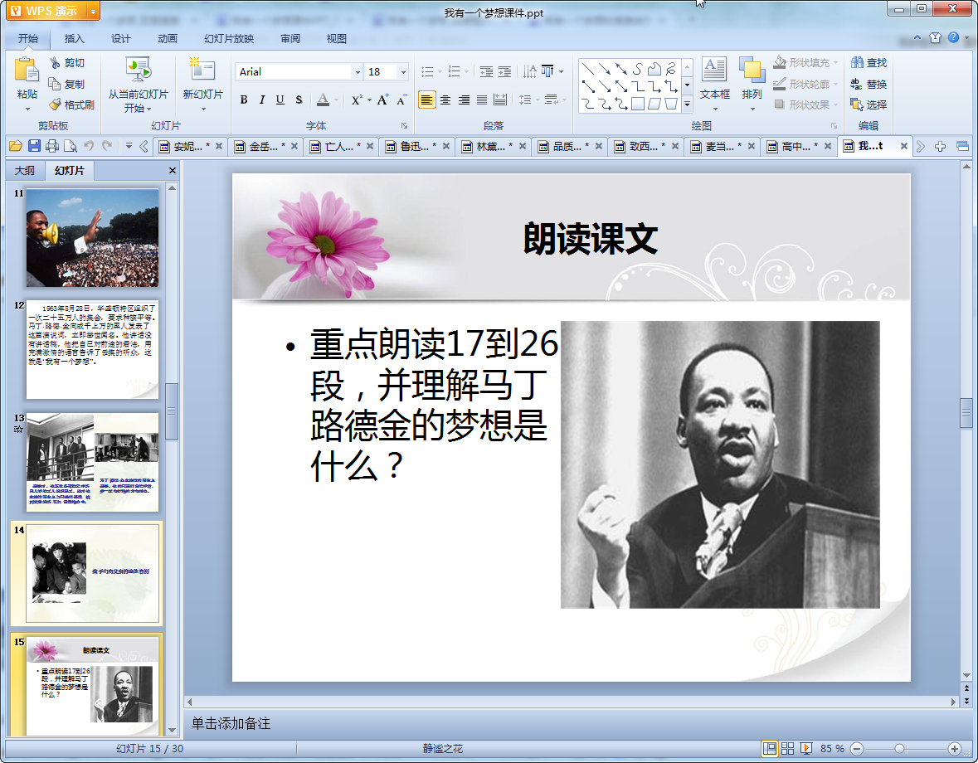Switch to the 大纲 (Outline) pane tab

click(x=25, y=170)
